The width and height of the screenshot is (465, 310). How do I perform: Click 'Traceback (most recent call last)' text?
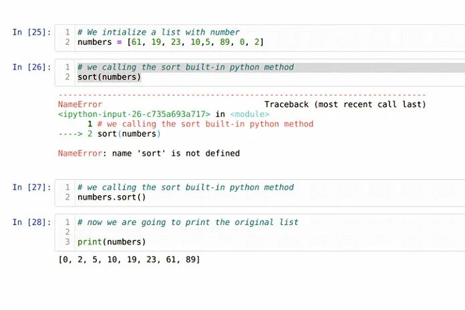pos(345,104)
